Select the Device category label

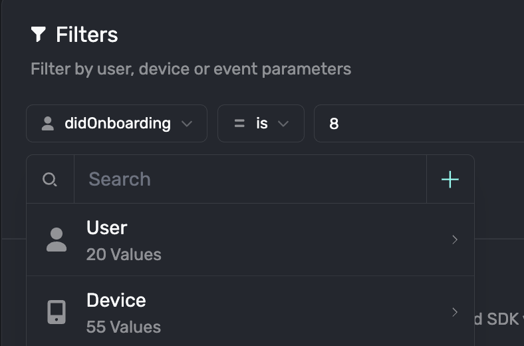tap(116, 300)
